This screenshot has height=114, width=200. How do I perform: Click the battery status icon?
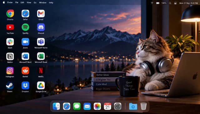158,3
